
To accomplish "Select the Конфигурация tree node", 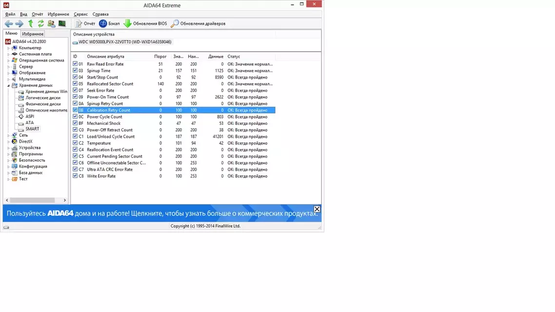I will (x=33, y=167).
